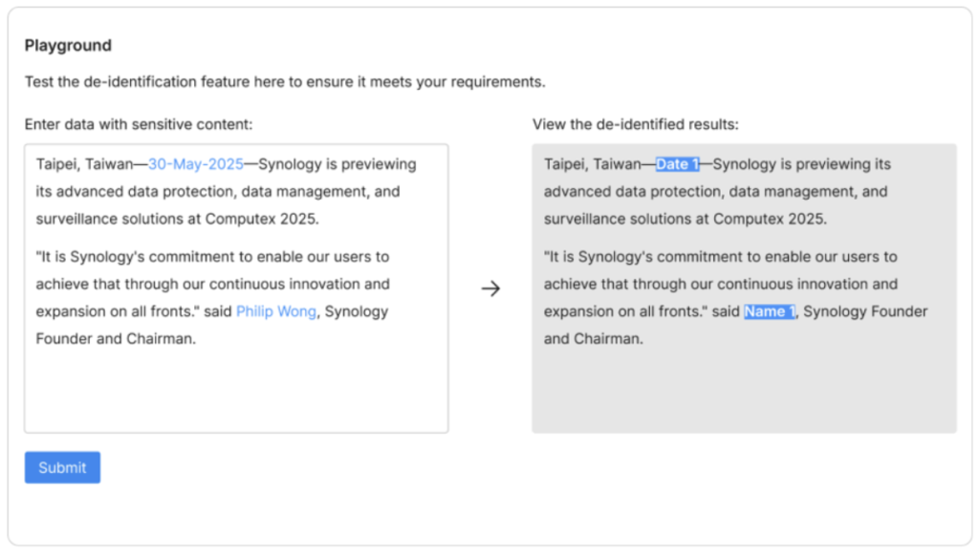Click the Name 1 blue highlight in results
Viewport: 979px width, 553px height.
click(x=769, y=310)
